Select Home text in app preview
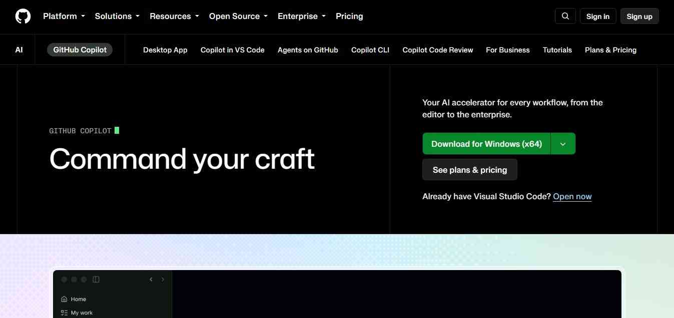 [79, 299]
